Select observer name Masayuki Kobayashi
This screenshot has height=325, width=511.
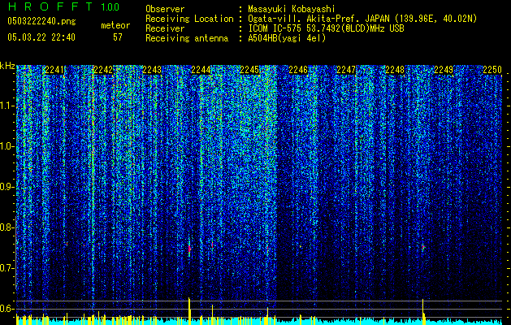(291, 9)
